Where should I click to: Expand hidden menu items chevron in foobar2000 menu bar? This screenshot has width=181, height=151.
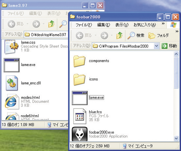(x=163, y=24)
